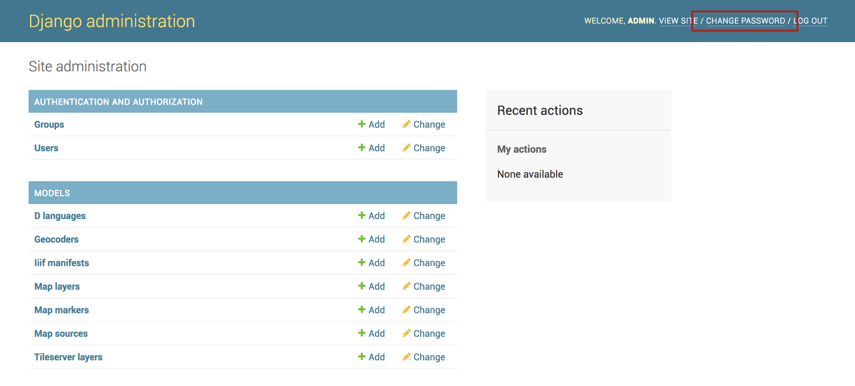Click the plus icon for Tileserver layers
This screenshot has height=386, width=855.
pyautogui.click(x=361, y=356)
